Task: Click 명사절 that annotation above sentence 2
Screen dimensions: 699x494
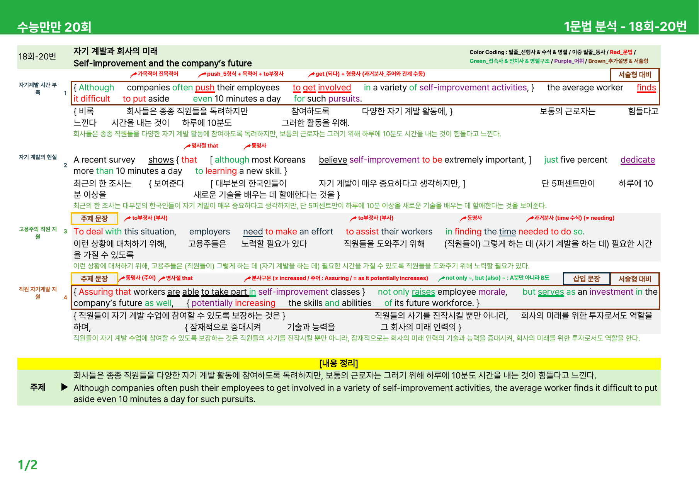Action: point(204,146)
